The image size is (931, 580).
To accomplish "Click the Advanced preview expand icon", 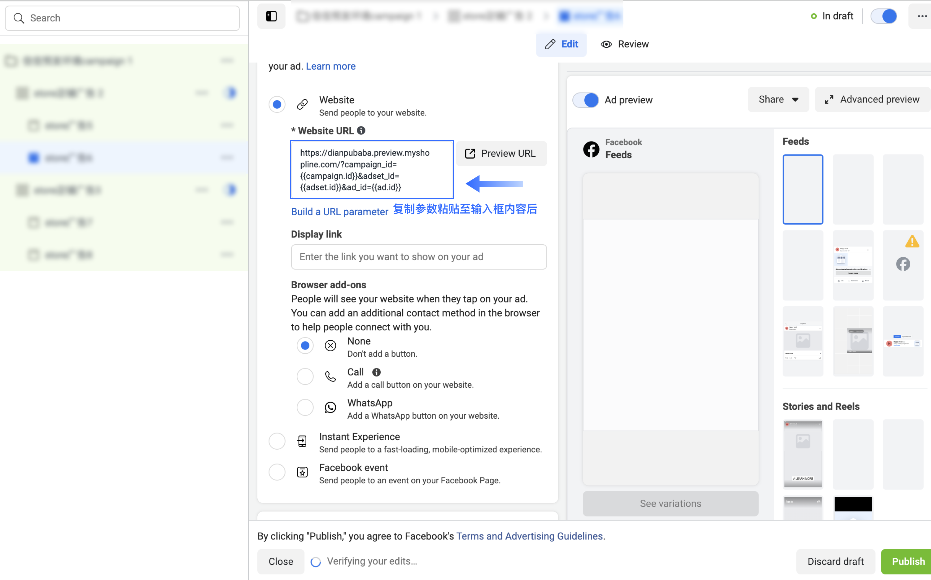I will (829, 100).
